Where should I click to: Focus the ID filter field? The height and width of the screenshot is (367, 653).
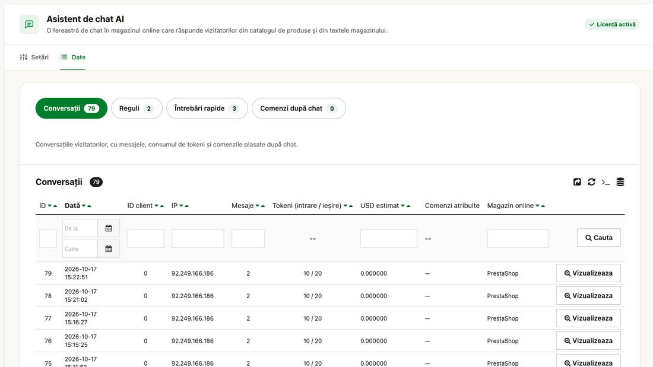pos(48,238)
